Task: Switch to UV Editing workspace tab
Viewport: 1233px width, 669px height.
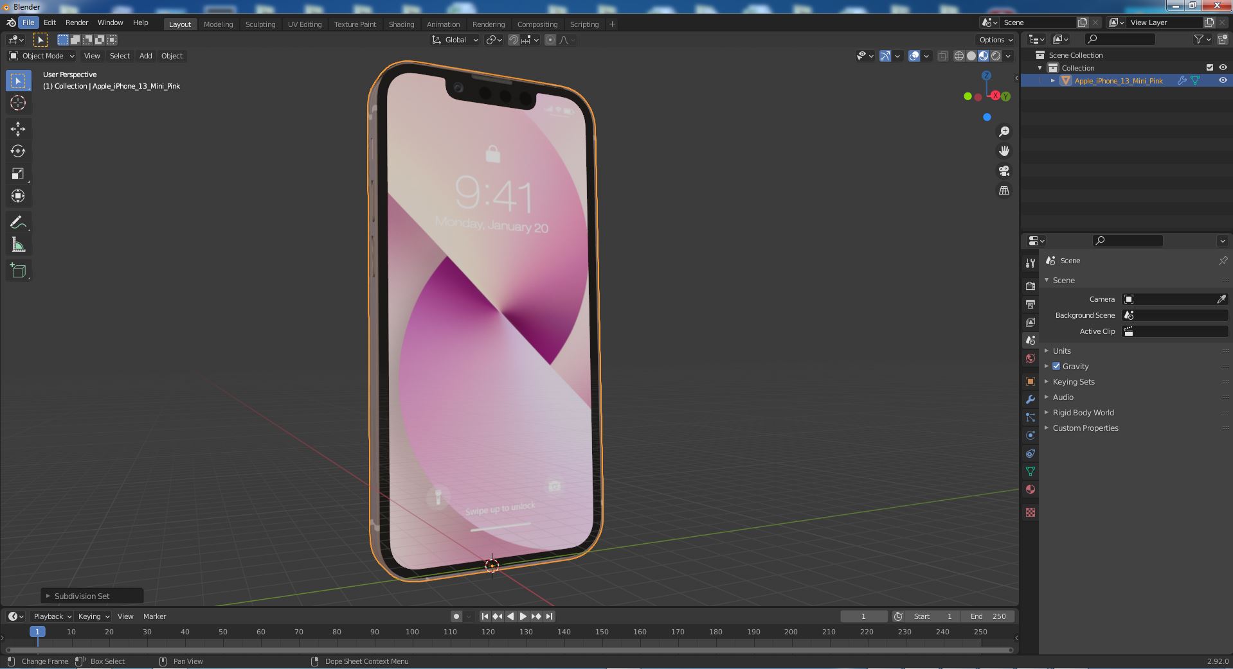Action: coord(305,24)
